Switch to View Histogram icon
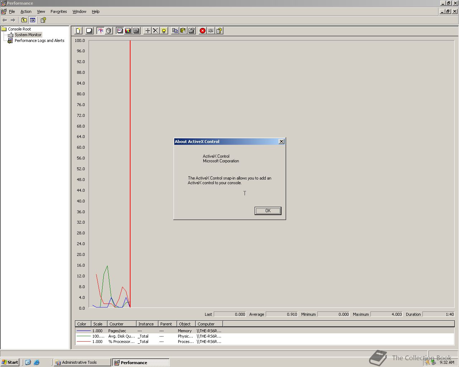459x367 pixels. pyautogui.click(x=128, y=31)
